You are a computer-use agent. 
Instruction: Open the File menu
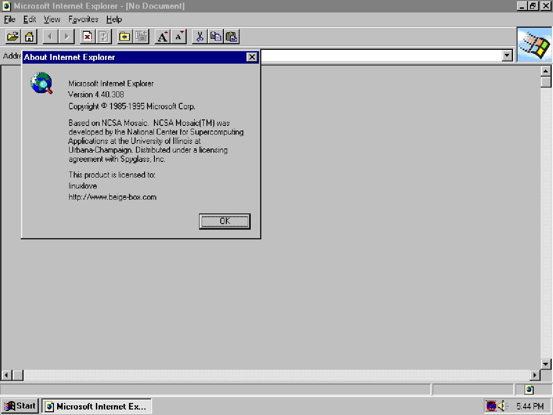[x=10, y=19]
